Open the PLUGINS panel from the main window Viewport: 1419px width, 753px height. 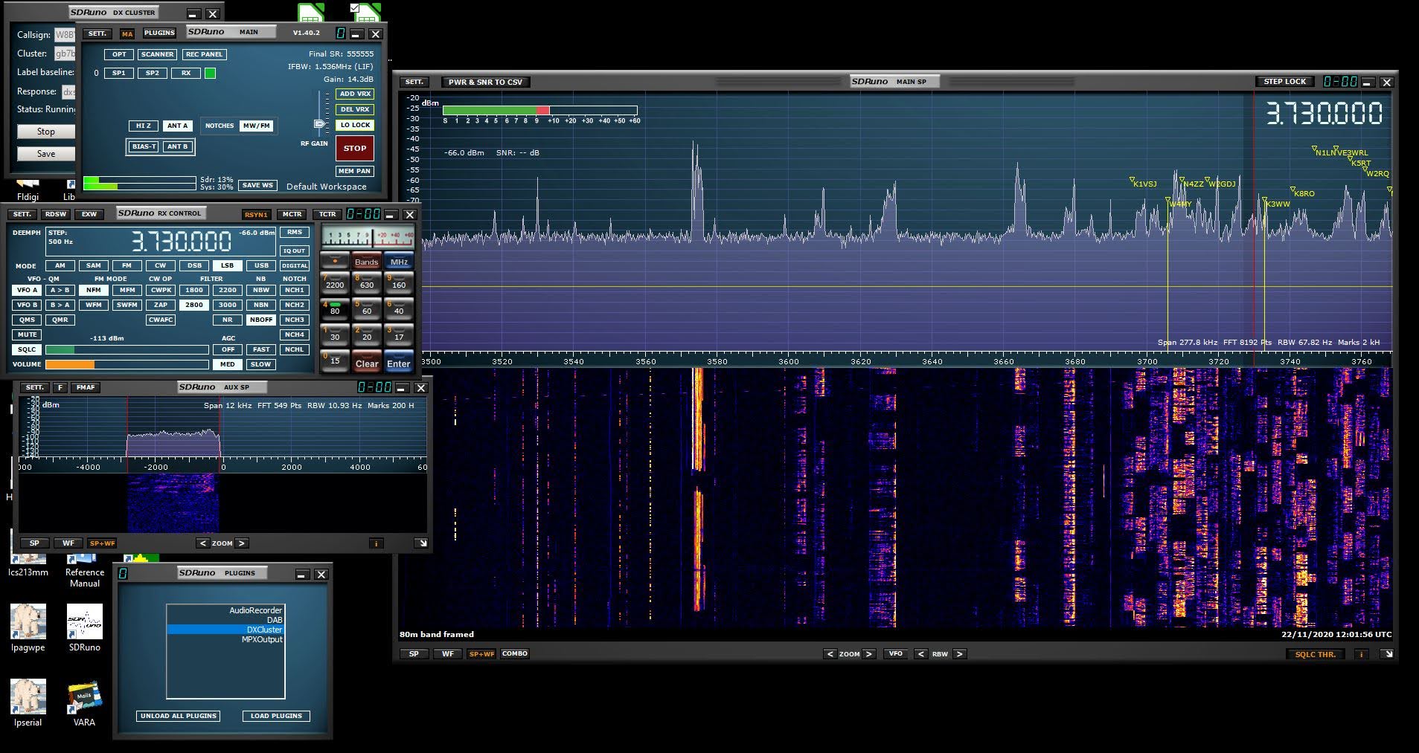coord(159,33)
